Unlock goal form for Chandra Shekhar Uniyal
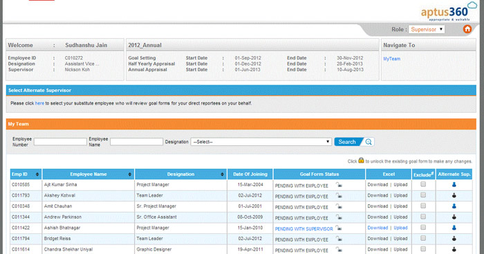 click(x=339, y=250)
